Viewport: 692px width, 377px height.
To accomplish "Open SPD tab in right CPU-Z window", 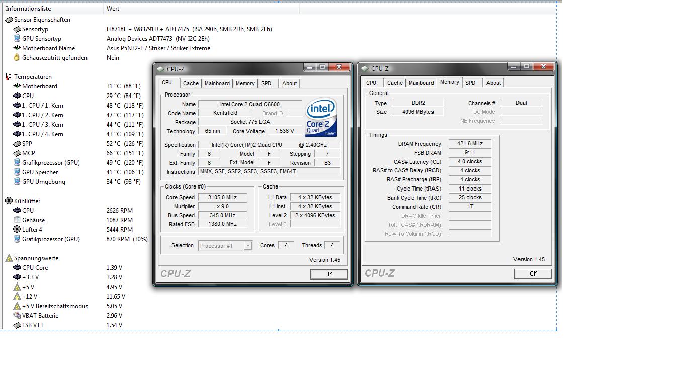I will pos(470,83).
